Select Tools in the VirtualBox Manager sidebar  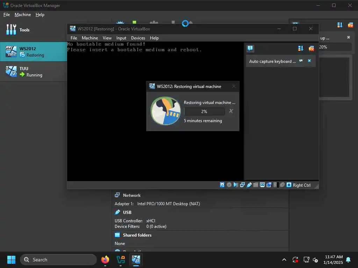pos(33,30)
